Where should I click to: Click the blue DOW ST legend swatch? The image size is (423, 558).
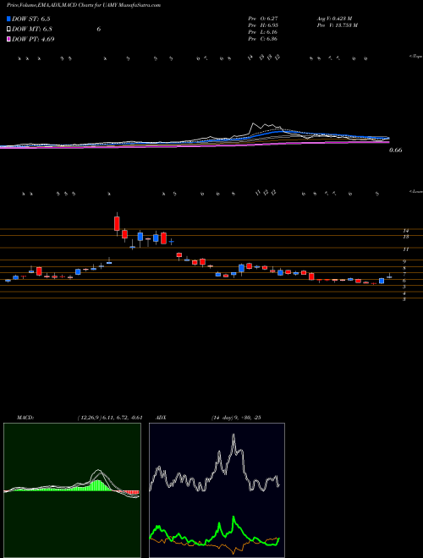click(8, 19)
